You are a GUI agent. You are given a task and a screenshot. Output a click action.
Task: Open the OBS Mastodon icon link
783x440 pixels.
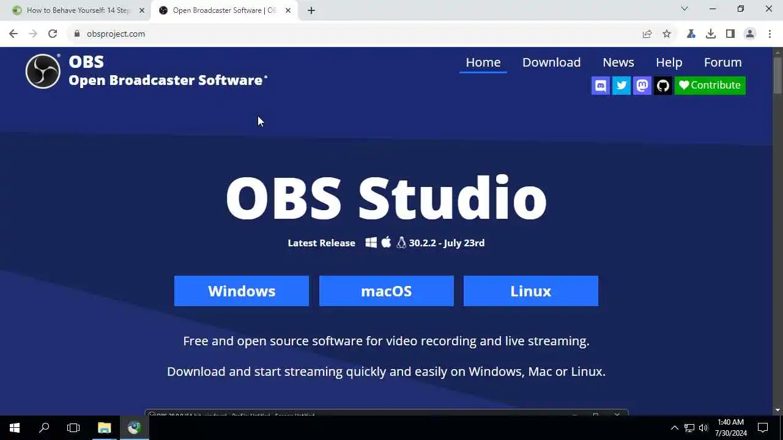pyautogui.click(x=642, y=85)
